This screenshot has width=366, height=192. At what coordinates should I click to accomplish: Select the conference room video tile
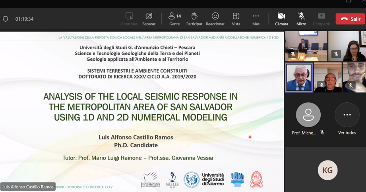pyautogui.click(x=306, y=46)
